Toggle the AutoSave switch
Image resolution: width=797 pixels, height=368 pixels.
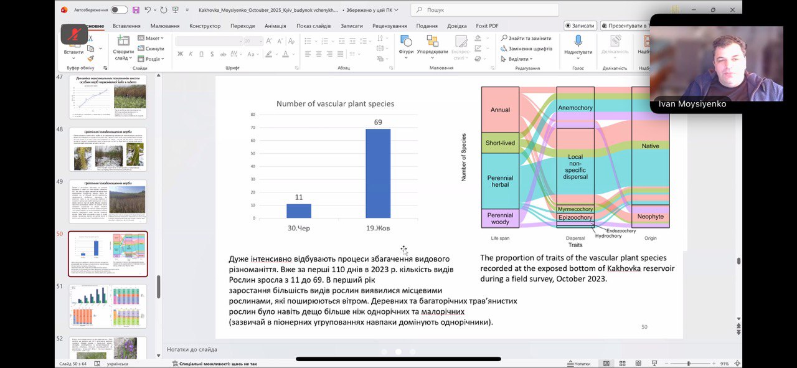(119, 10)
